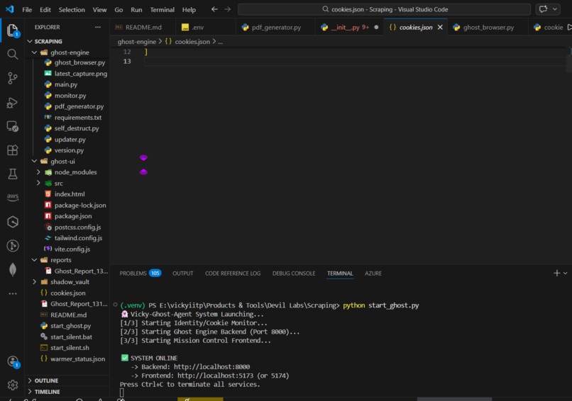Screen dimensions: 572x401
Task: Click the command center search box
Action: [384, 9]
